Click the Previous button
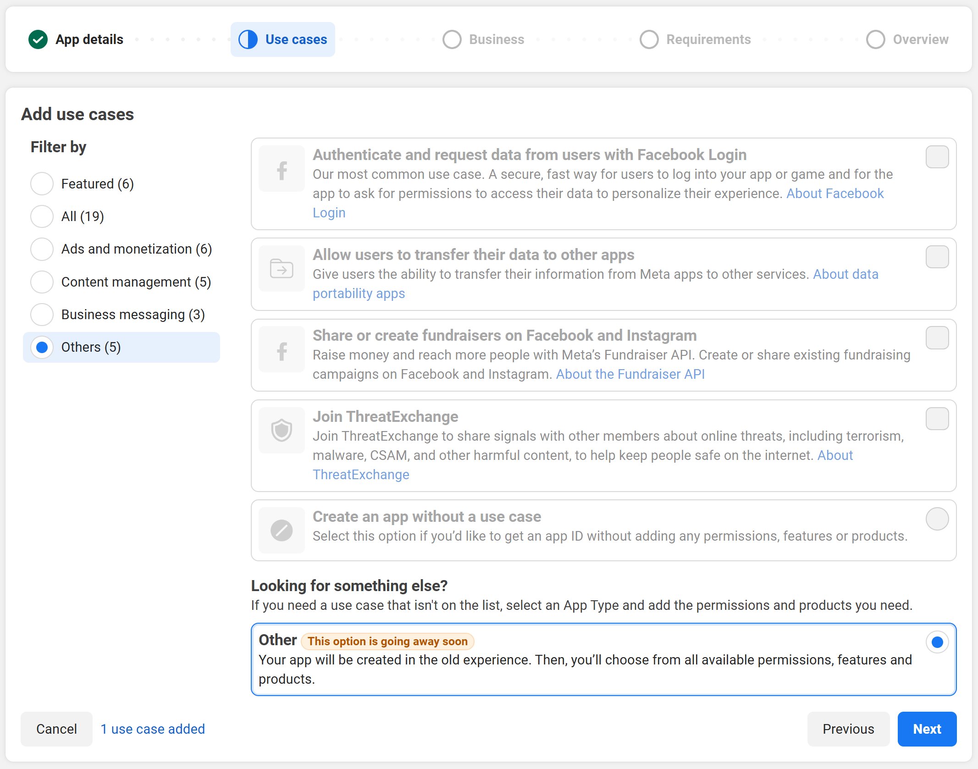 coord(848,729)
